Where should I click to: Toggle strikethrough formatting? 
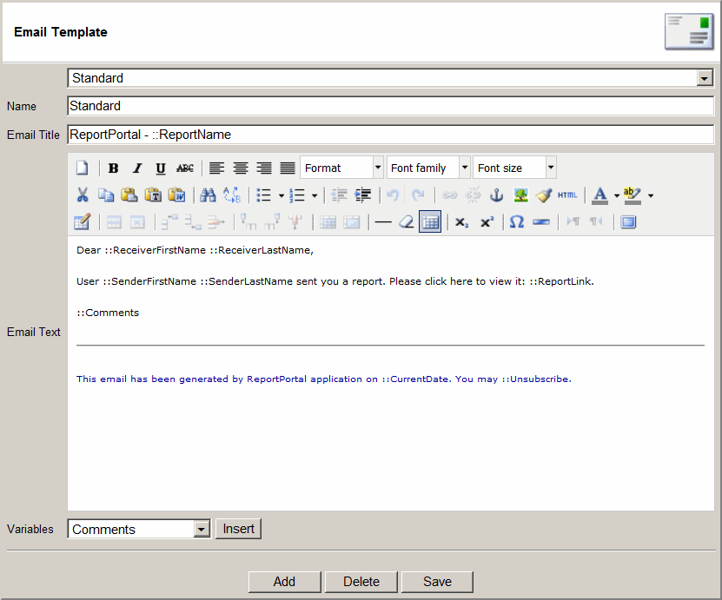tap(185, 168)
